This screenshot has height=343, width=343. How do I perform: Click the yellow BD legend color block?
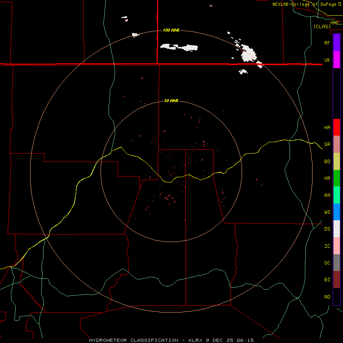tap(337, 162)
